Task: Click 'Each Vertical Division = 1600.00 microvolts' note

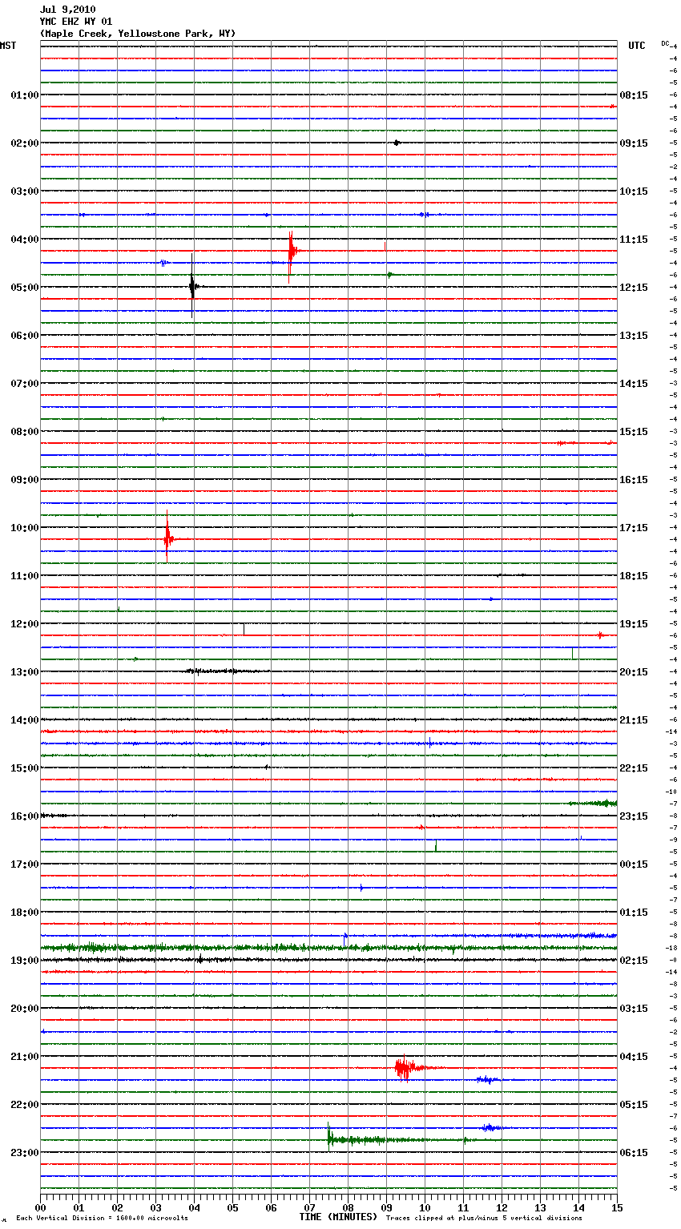Action: tap(102, 1219)
